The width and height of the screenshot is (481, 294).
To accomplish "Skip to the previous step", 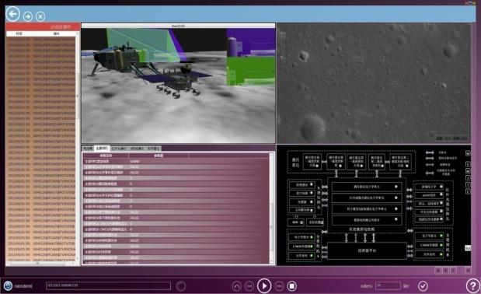I will (249, 286).
